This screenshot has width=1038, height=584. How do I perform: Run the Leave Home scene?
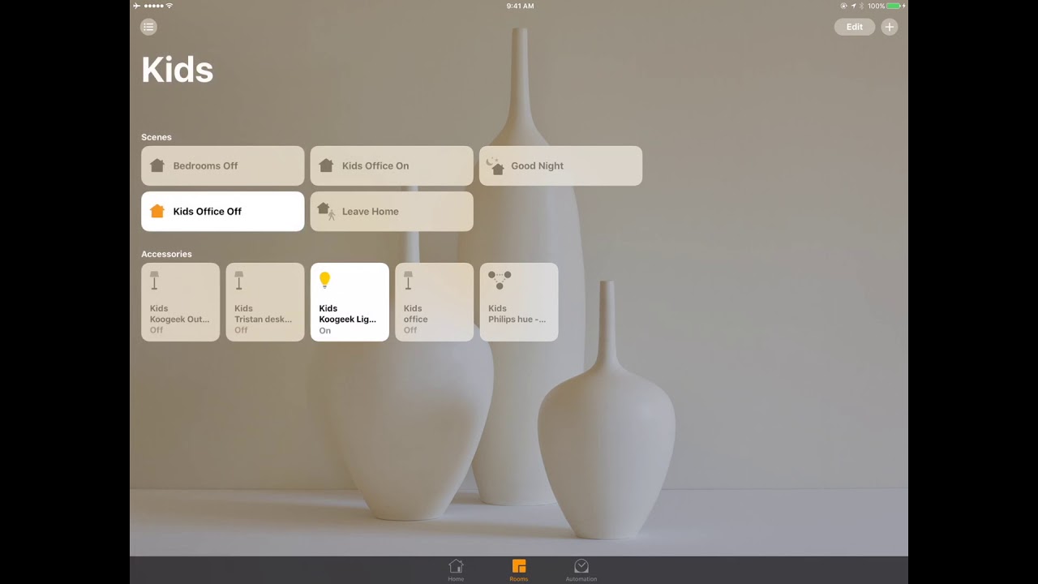(x=392, y=211)
